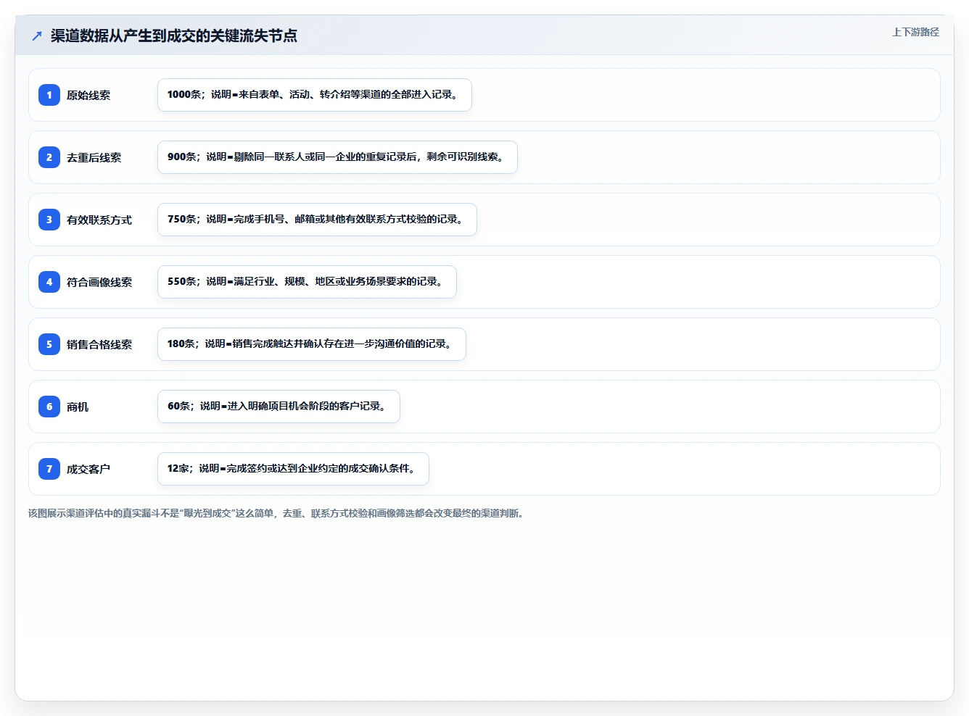Image resolution: width=969 pixels, height=716 pixels.
Task: Click the step 7 number badge
Action: pos(49,469)
